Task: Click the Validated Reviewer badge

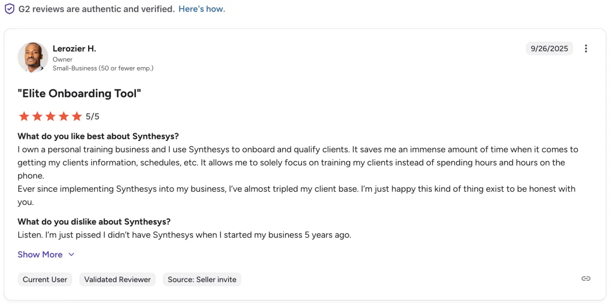Action: tap(118, 279)
